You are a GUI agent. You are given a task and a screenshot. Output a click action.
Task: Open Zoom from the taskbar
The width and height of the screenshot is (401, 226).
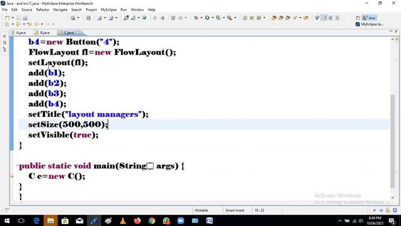pyautogui.click(x=180, y=220)
